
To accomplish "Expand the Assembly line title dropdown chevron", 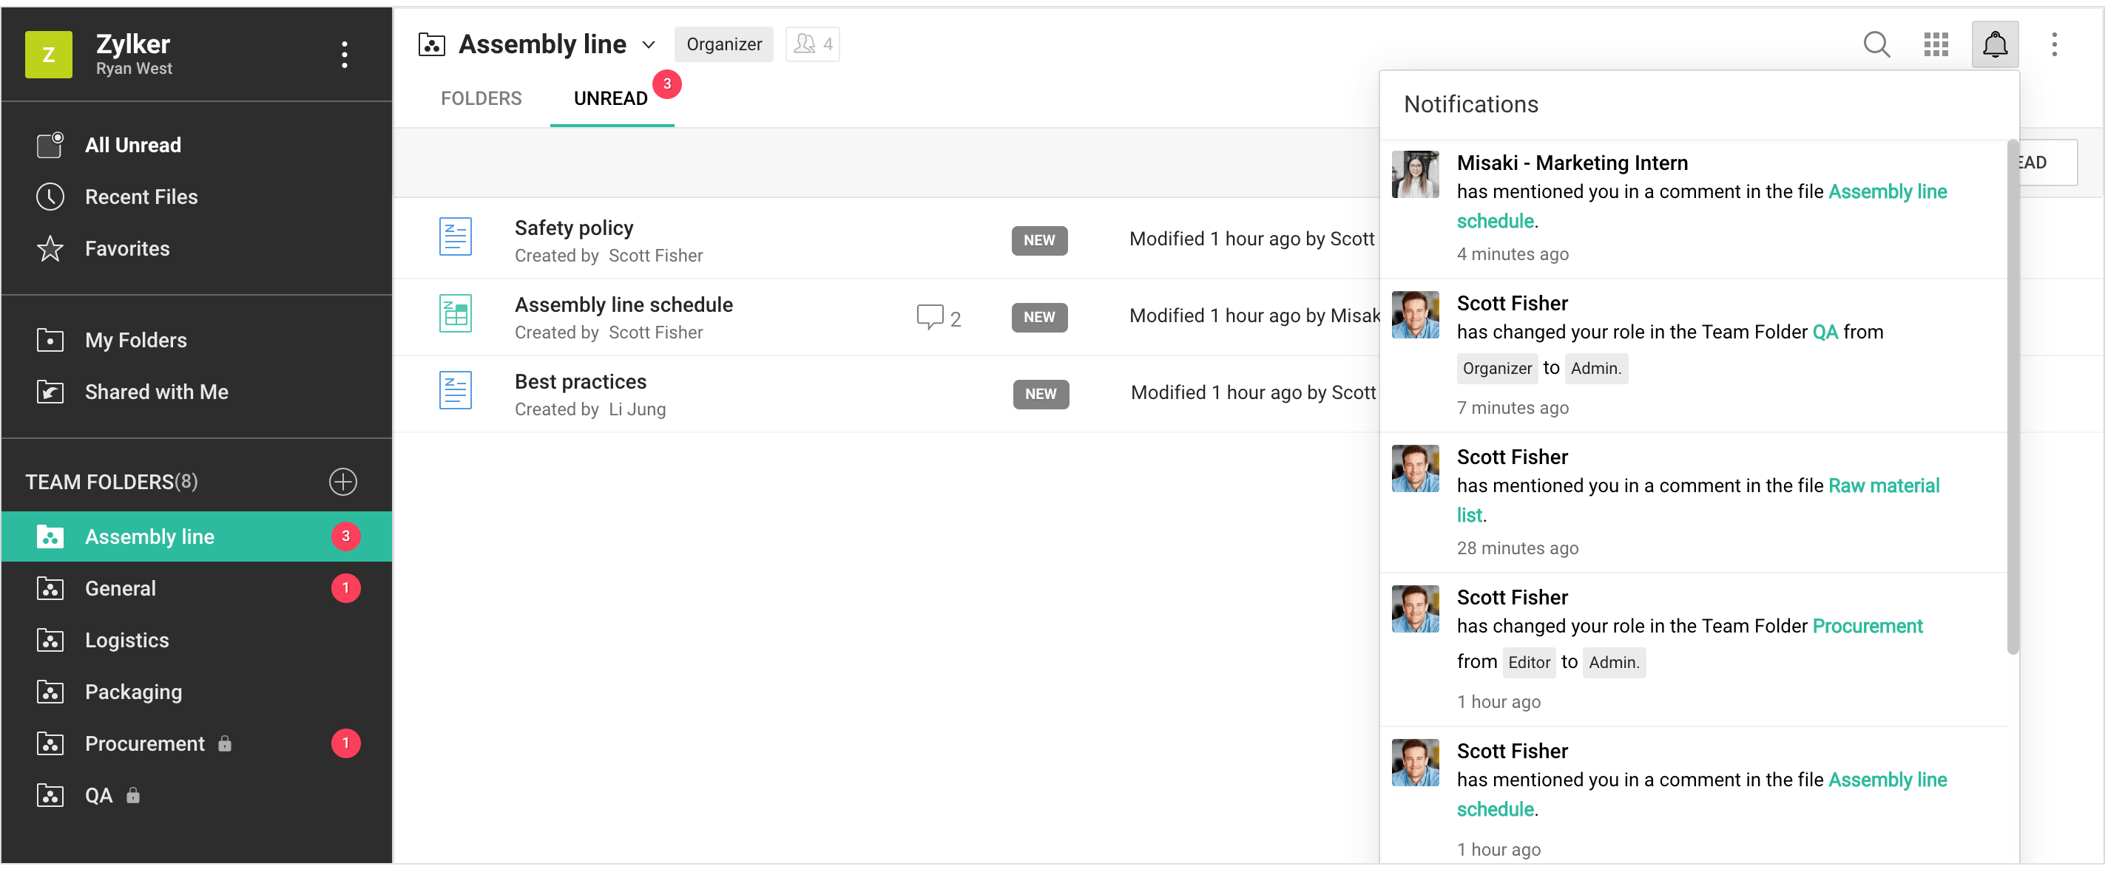I will click(x=648, y=45).
